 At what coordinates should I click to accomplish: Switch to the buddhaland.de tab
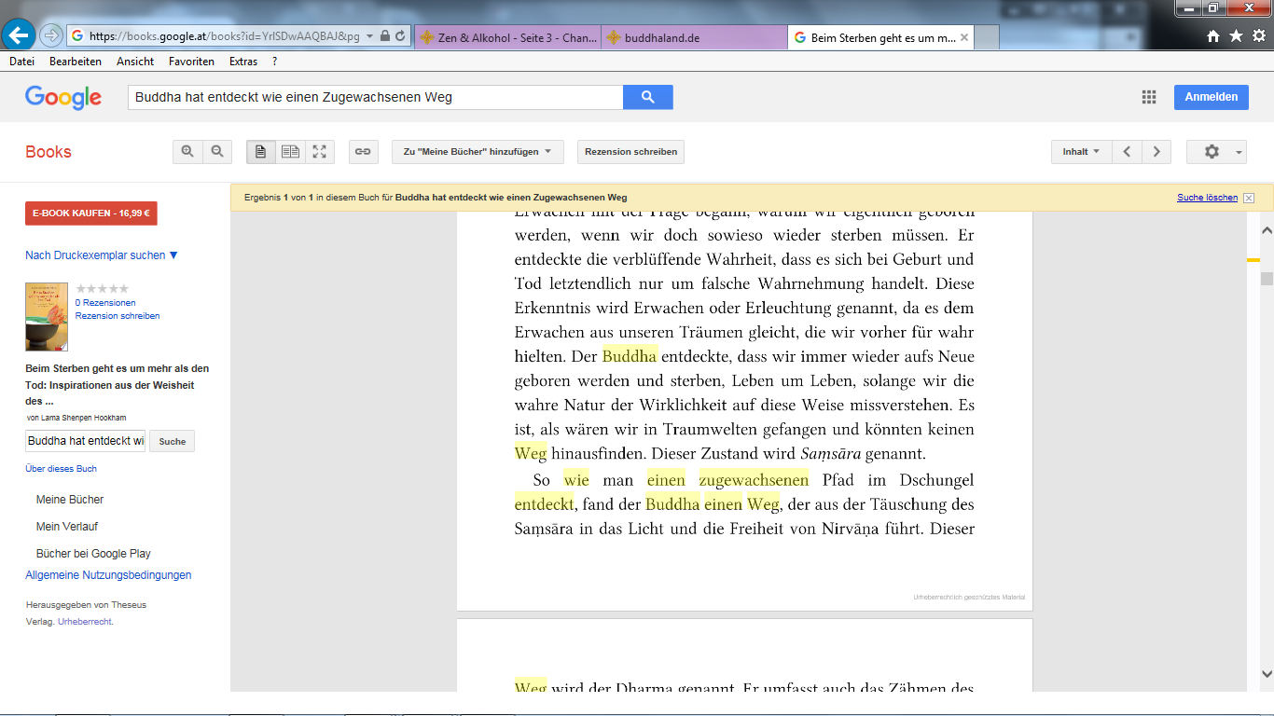point(694,37)
